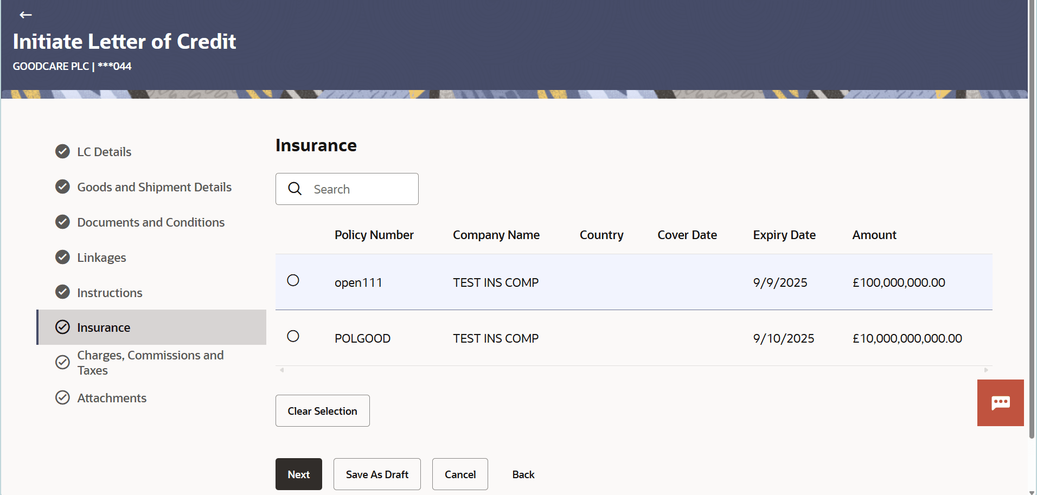
Task: Click the Documents and Conditions checkmark icon
Action: pyautogui.click(x=63, y=222)
